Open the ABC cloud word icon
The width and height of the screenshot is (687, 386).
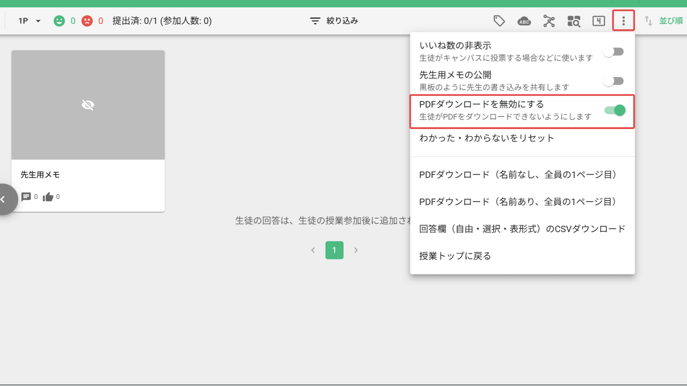(x=524, y=21)
